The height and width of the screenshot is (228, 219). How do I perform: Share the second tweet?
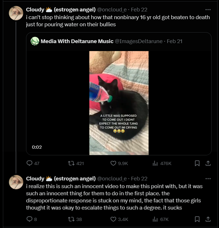[208, 219]
